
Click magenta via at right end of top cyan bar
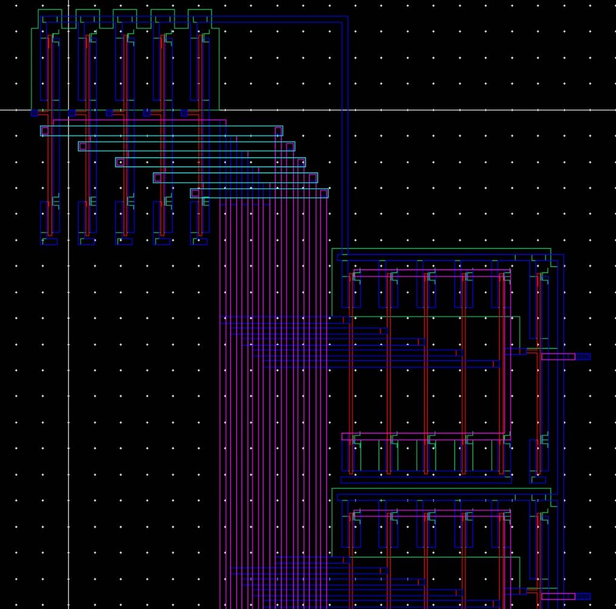click(x=279, y=131)
